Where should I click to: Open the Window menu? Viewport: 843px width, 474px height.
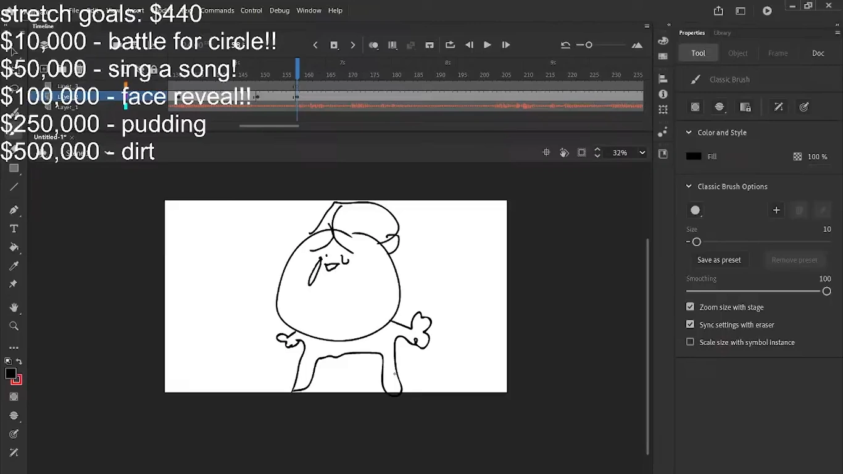coord(309,10)
